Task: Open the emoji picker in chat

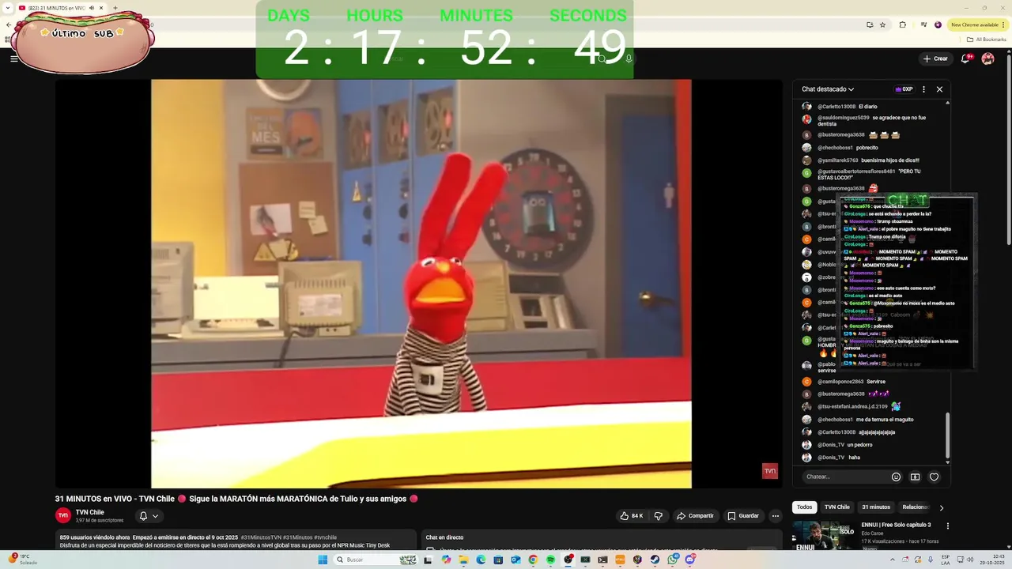Action: [x=896, y=477]
